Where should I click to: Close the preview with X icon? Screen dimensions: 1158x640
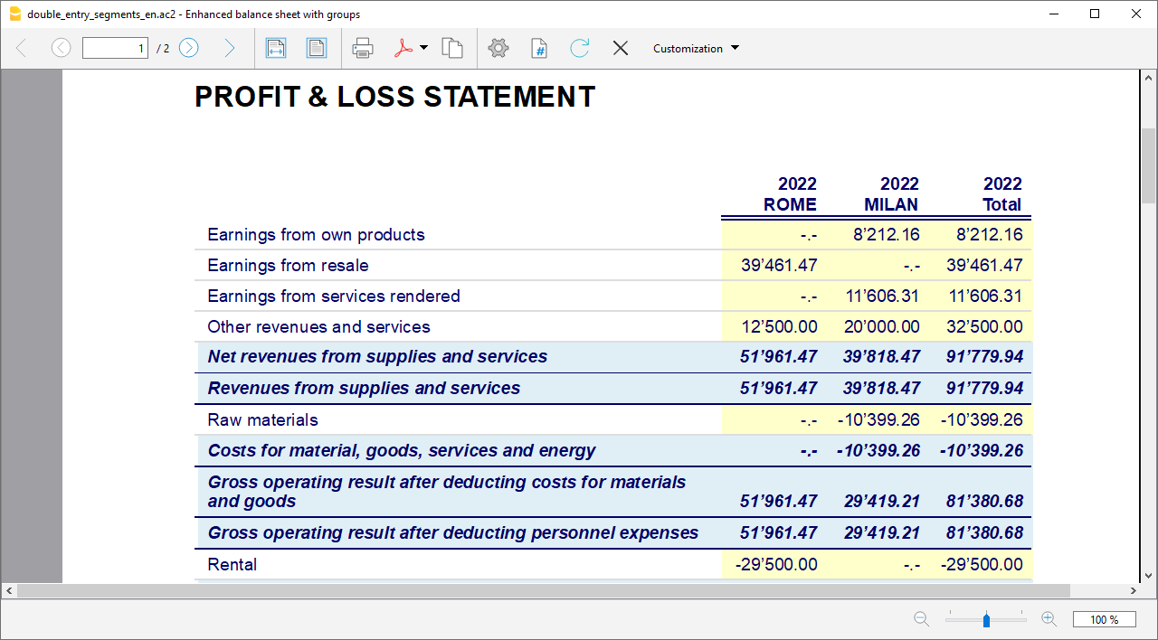point(621,49)
